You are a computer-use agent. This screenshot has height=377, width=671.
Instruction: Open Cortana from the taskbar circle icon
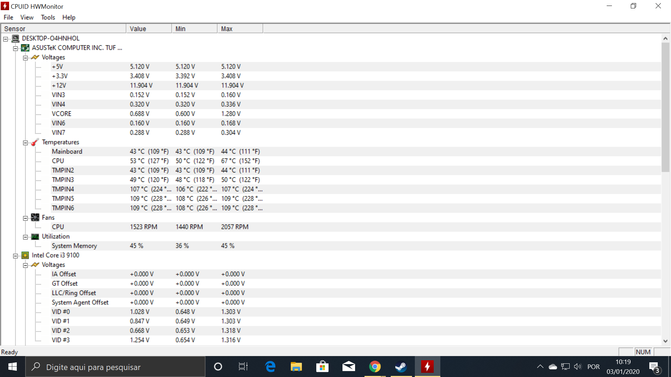click(x=218, y=367)
